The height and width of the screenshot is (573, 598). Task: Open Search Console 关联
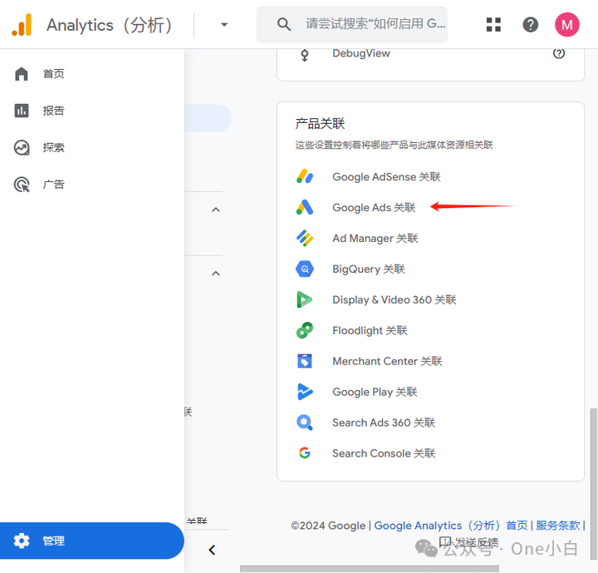384,453
